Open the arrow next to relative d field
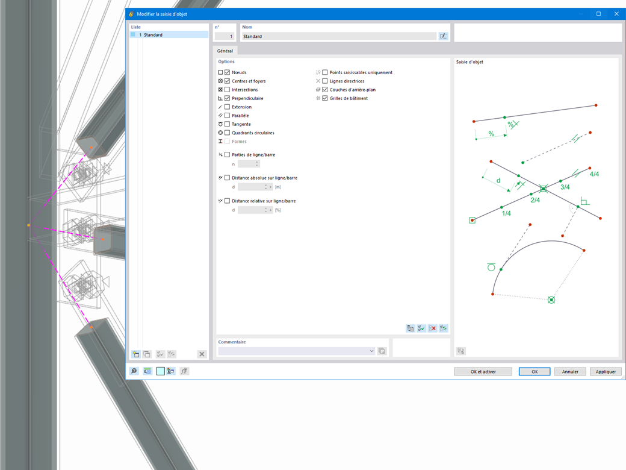 click(x=271, y=210)
